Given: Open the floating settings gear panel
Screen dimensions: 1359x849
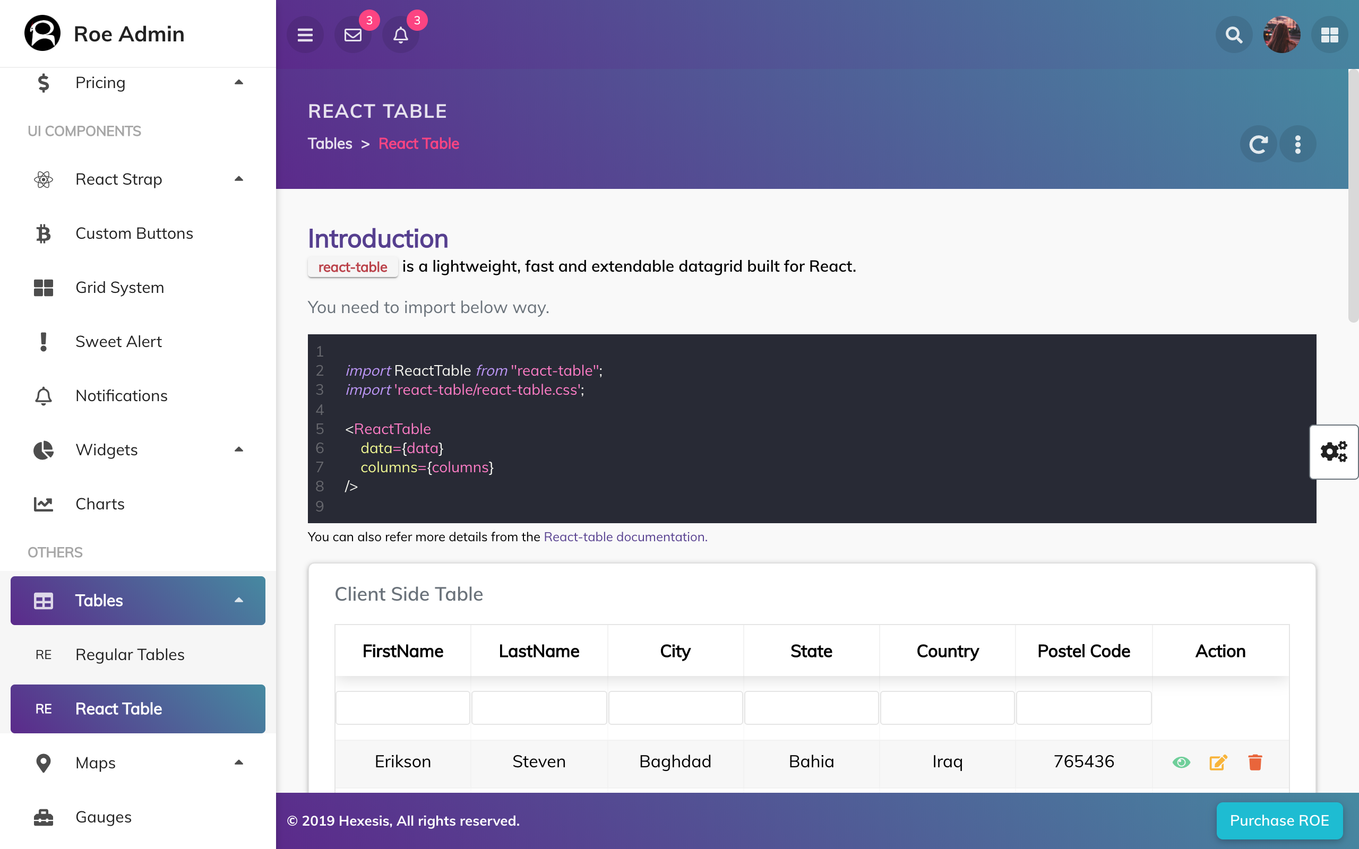Looking at the screenshot, I should (1334, 451).
